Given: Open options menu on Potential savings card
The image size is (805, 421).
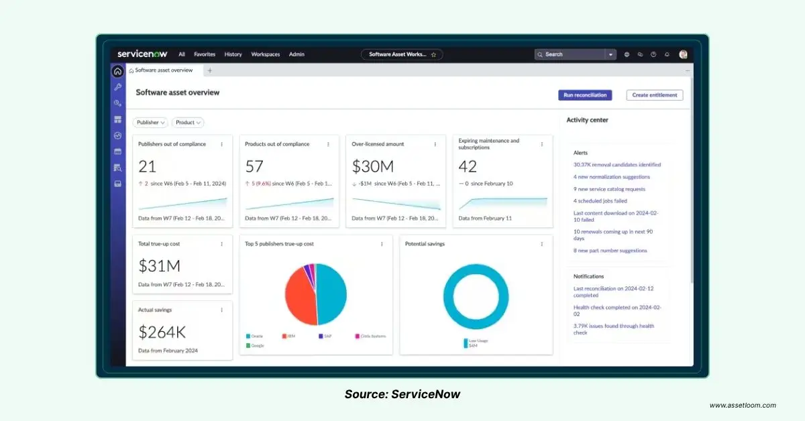Looking at the screenshot, I should pos(542,244).
